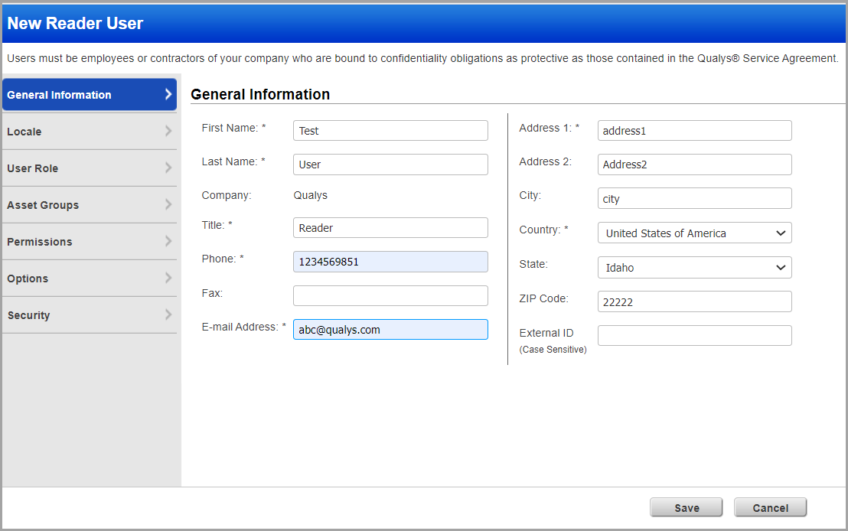Click the New Reader User title
The width and height of the screenshot is (848, 531).
pyautogui.click(x=75, y=23)
